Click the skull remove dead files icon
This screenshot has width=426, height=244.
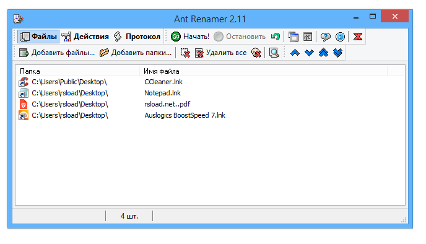coord(256,53)
